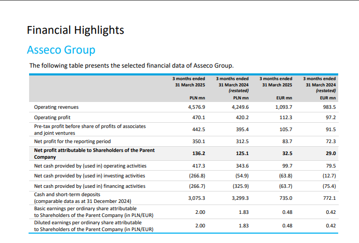Viewport: 359px width, 243px height.
Task: Select bold value 136.2
Action: pyautogui.click(x=198, y=154)
